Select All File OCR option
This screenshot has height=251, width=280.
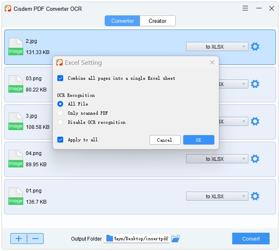tap(60, 104)
